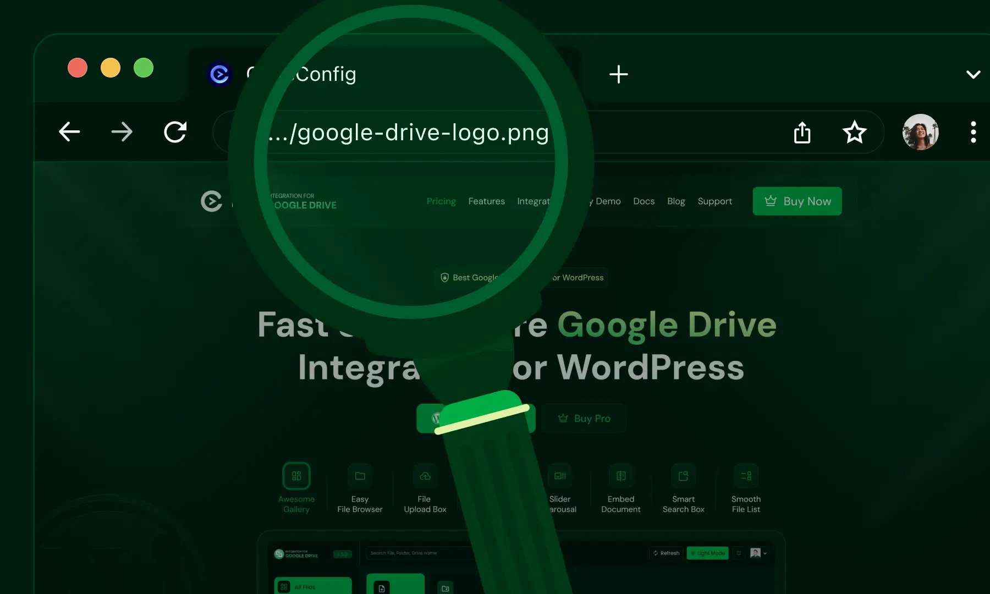Go to the Docs menu item
The width and height of the screenshot is (990, 594).
(x=643, y=201)
